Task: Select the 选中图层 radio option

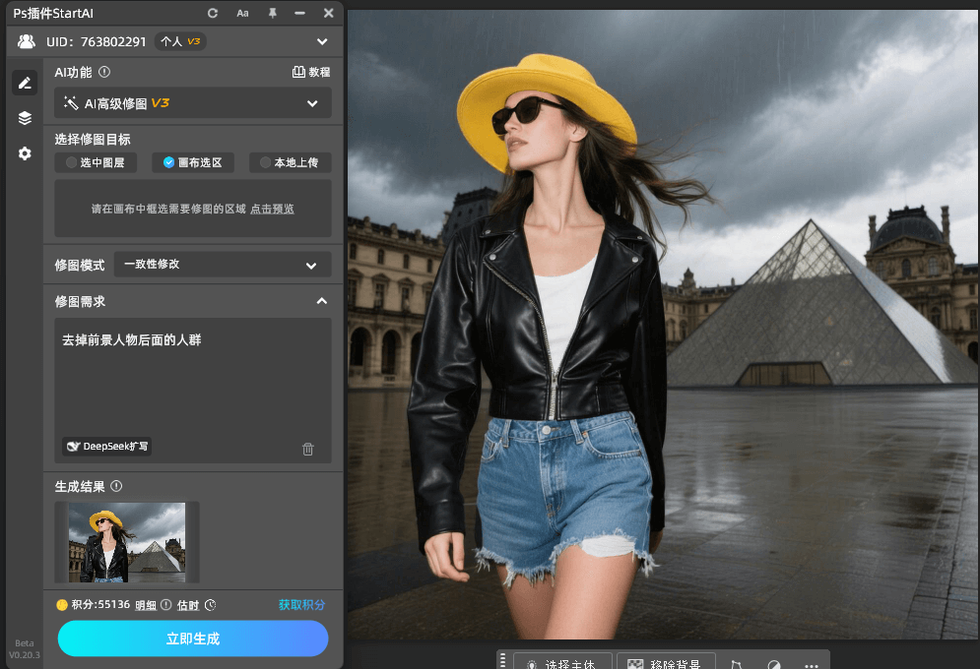Action: pos(96,162)
